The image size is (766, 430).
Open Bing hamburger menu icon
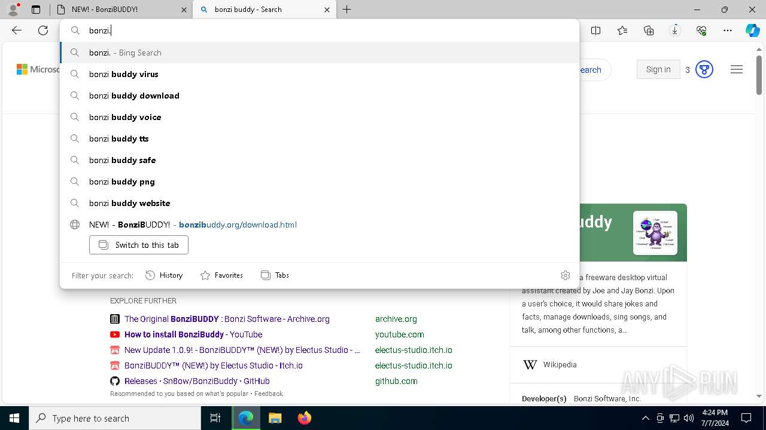(737, 70)
